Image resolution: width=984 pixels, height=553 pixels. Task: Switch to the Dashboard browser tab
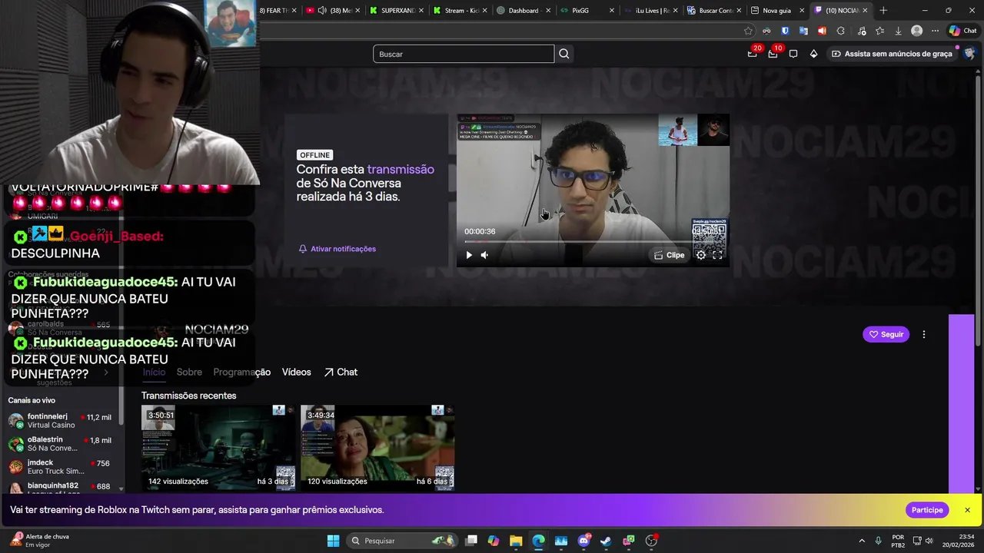pos(524,10)
